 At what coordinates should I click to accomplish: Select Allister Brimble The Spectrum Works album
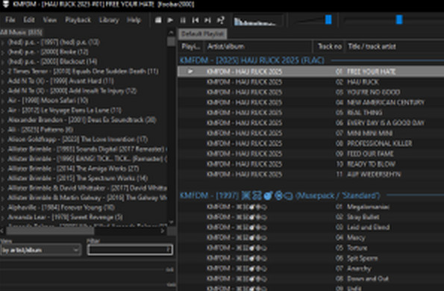[78, 178]
